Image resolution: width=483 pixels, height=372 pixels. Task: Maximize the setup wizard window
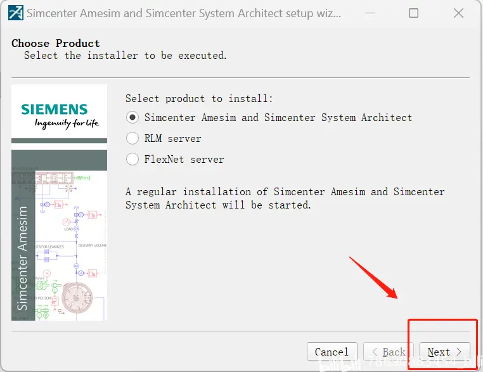(x=413, y=13)
